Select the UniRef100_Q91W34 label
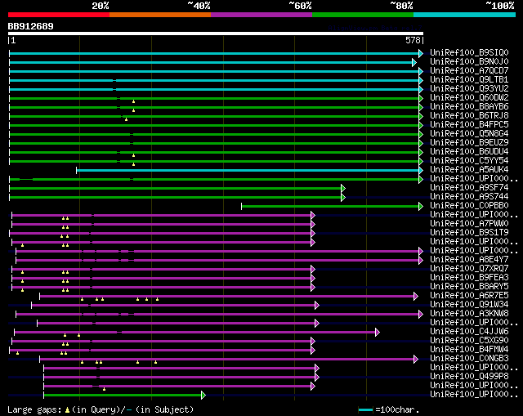 [469, 305]
